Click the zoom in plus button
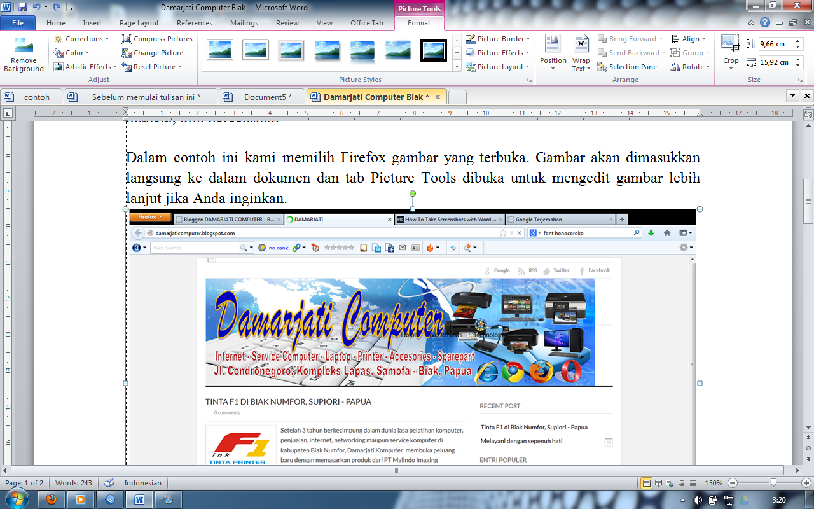 806,483
